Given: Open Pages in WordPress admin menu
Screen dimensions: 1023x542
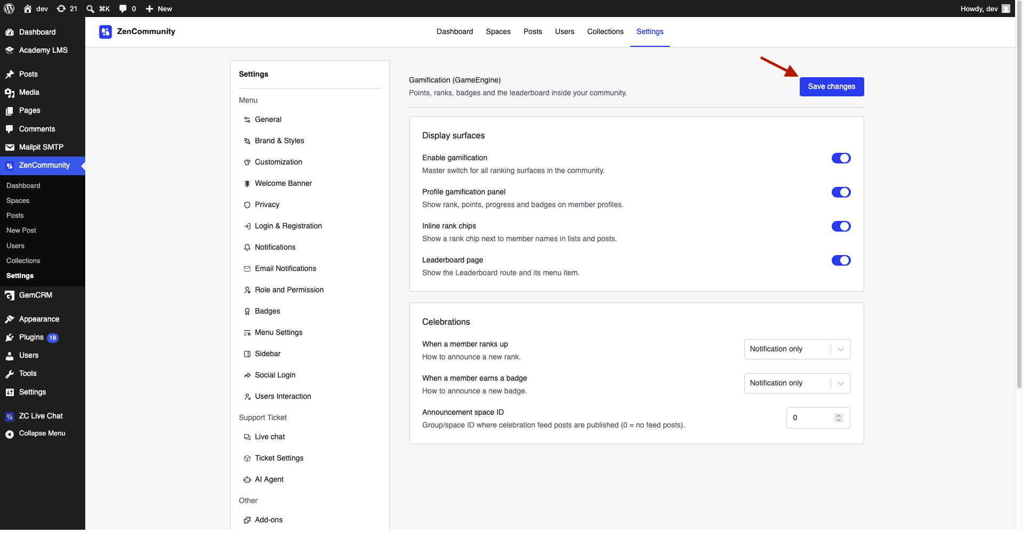Looking at the screenshot, I should [x=30, y=111].
